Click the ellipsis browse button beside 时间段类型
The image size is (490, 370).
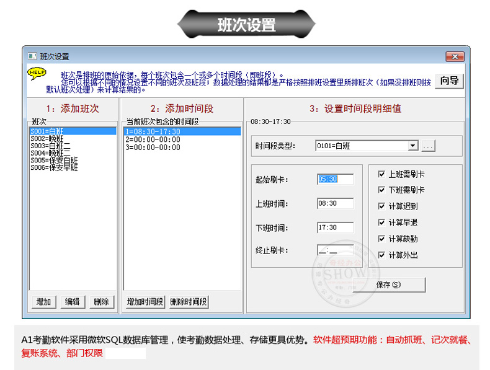[429, 146]
